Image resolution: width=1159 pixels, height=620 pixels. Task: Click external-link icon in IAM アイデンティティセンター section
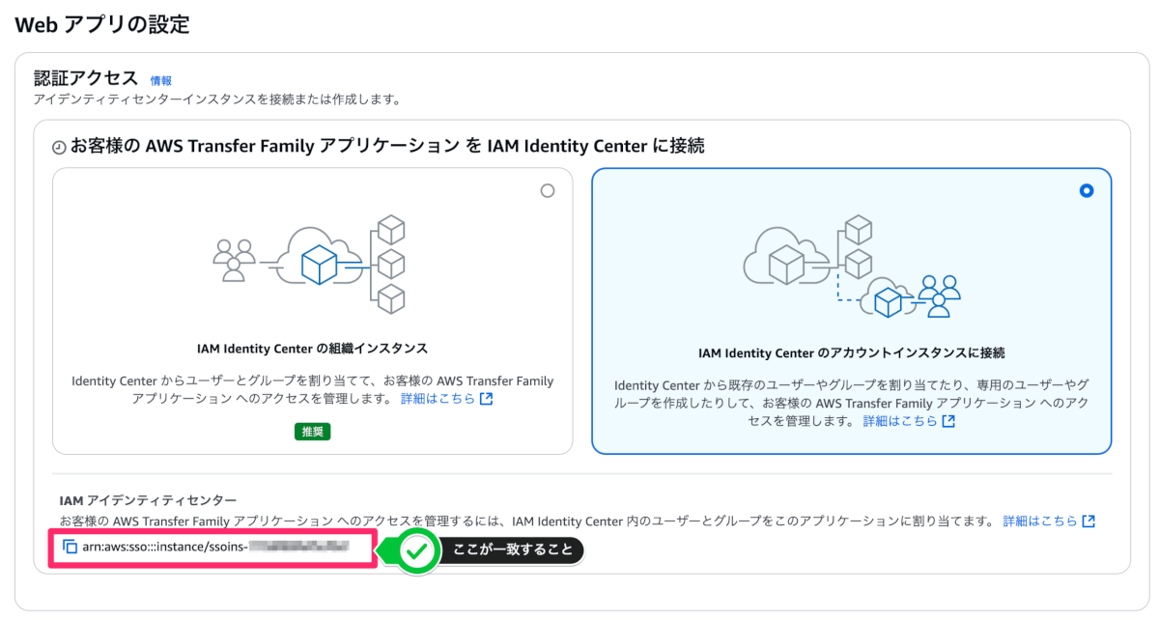tap(1088, 521)
